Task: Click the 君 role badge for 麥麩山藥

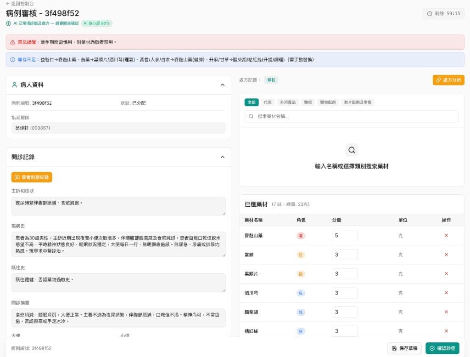Action: click(x=301, y=236)
